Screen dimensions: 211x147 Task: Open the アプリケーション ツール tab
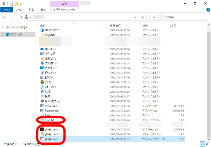pos(64,10)
